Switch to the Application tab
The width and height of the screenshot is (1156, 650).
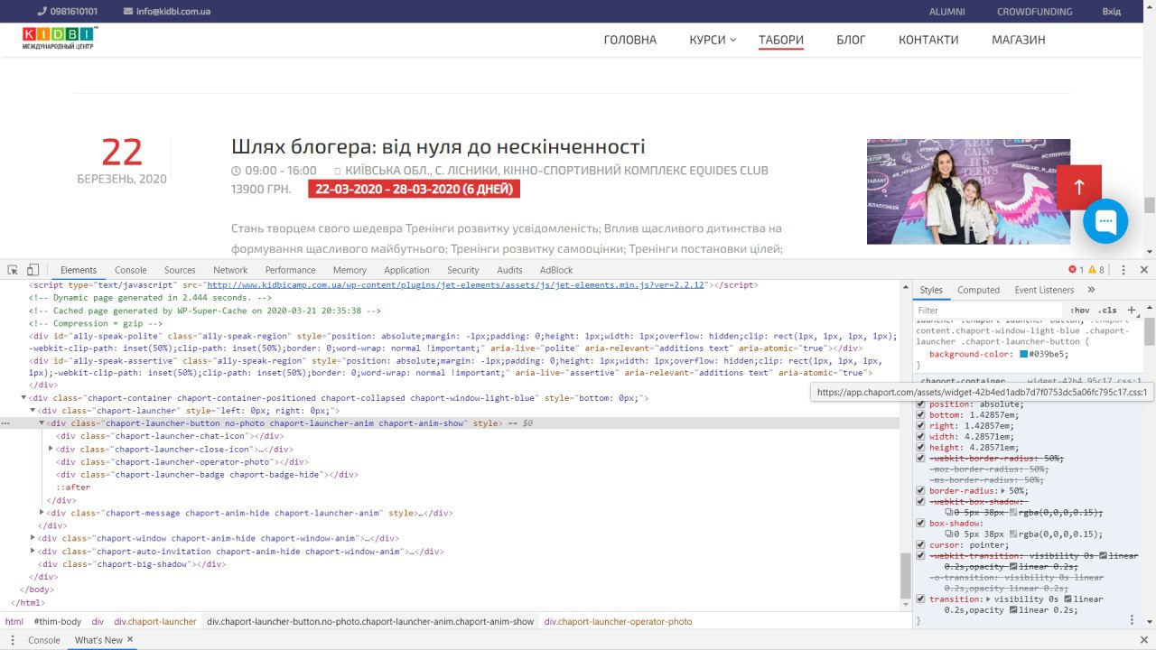click(406, 270)
